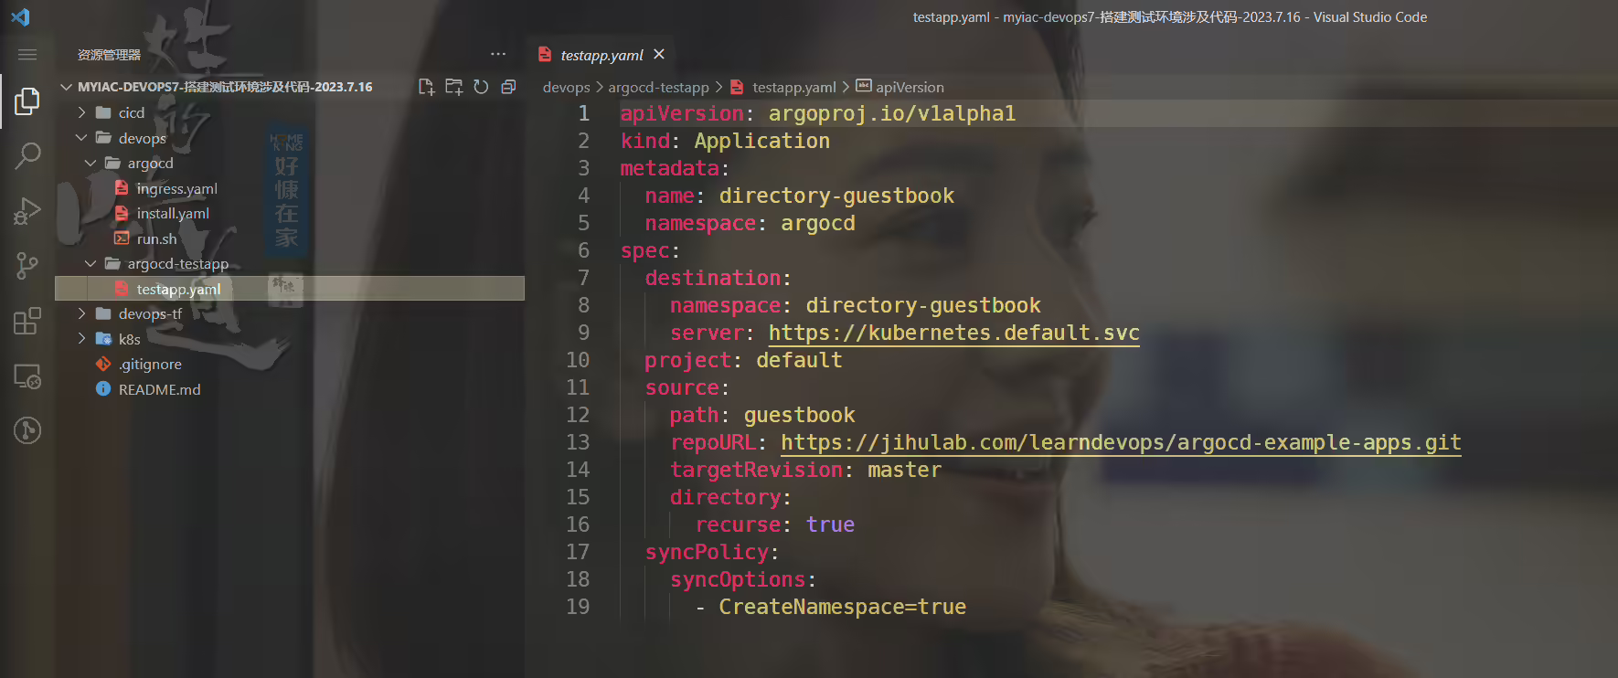
Task: Open the Run and Debug view
Action: point(27,211)
